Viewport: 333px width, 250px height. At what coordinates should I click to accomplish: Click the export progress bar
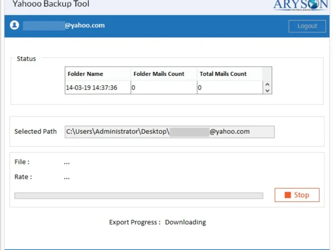pos(139,195)
